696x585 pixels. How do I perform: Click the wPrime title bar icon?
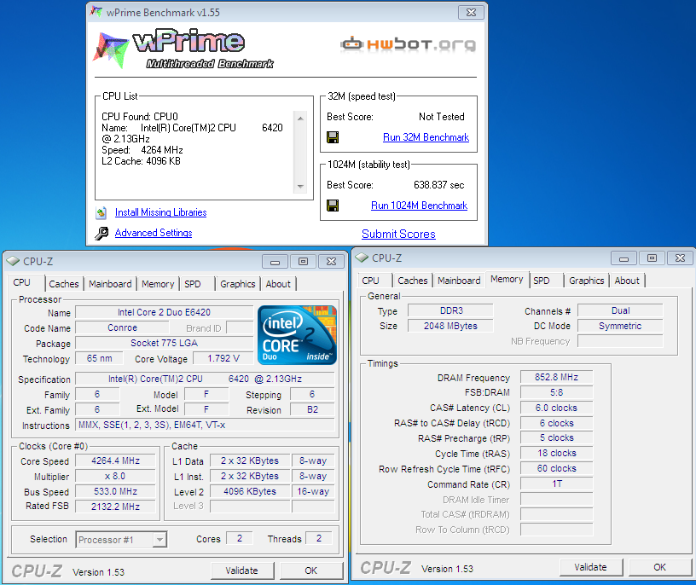(96, 12)
